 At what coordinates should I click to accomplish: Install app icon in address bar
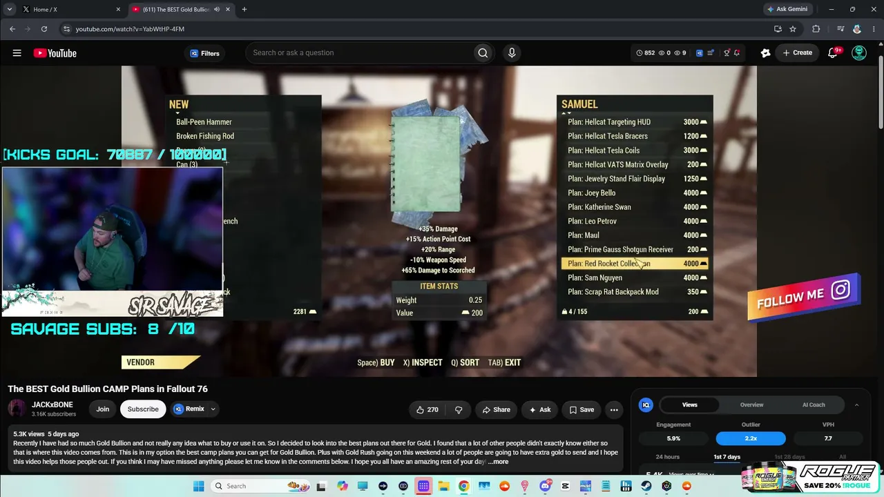tap(778, 29)
